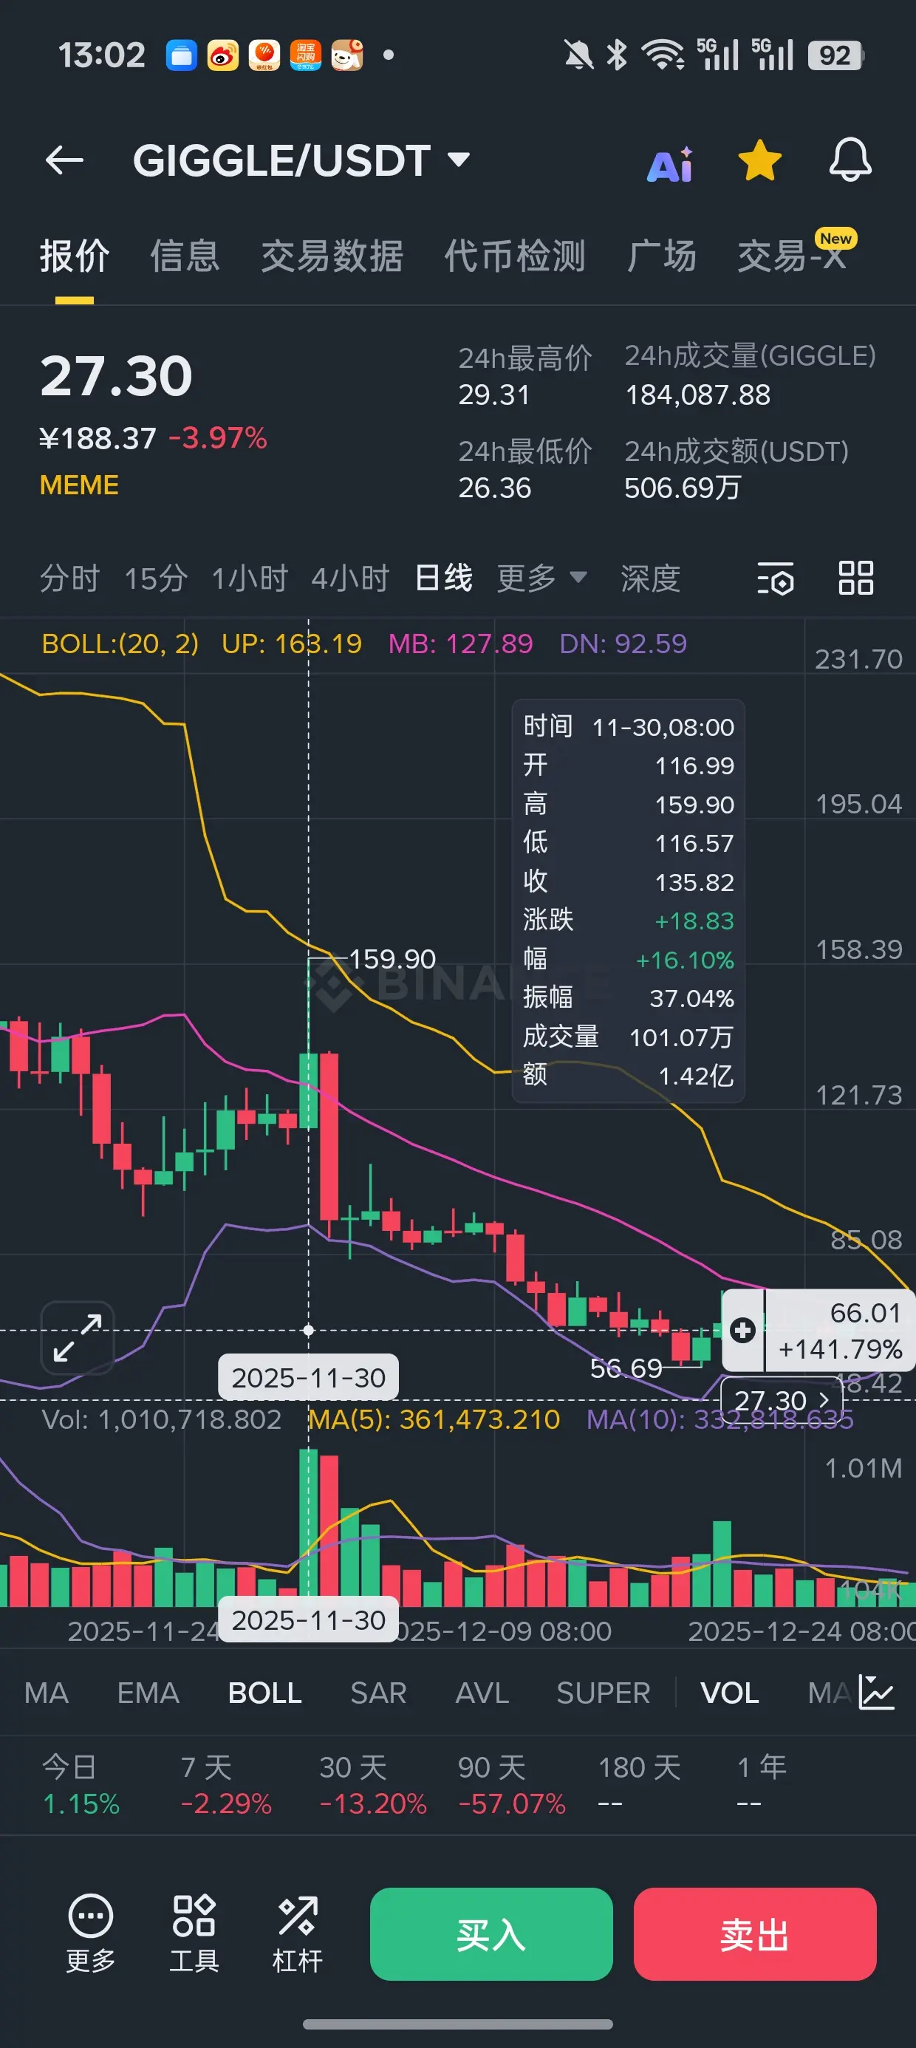Tap the 24h成交额 506.69万 value
Viewport: 916px width, 2048px height.
tap(683, 488)
